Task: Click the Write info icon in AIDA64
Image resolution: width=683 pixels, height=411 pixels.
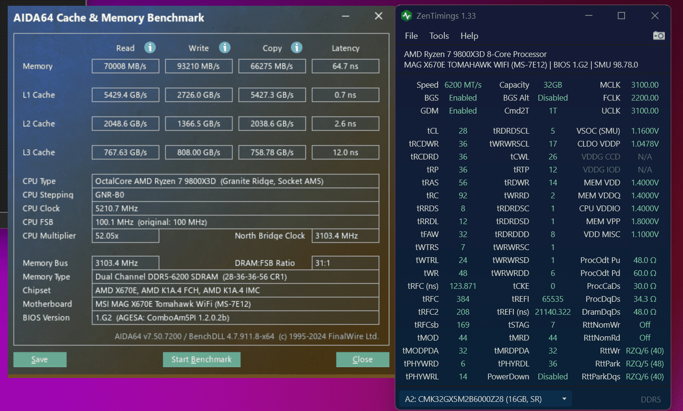Action: 225,47
